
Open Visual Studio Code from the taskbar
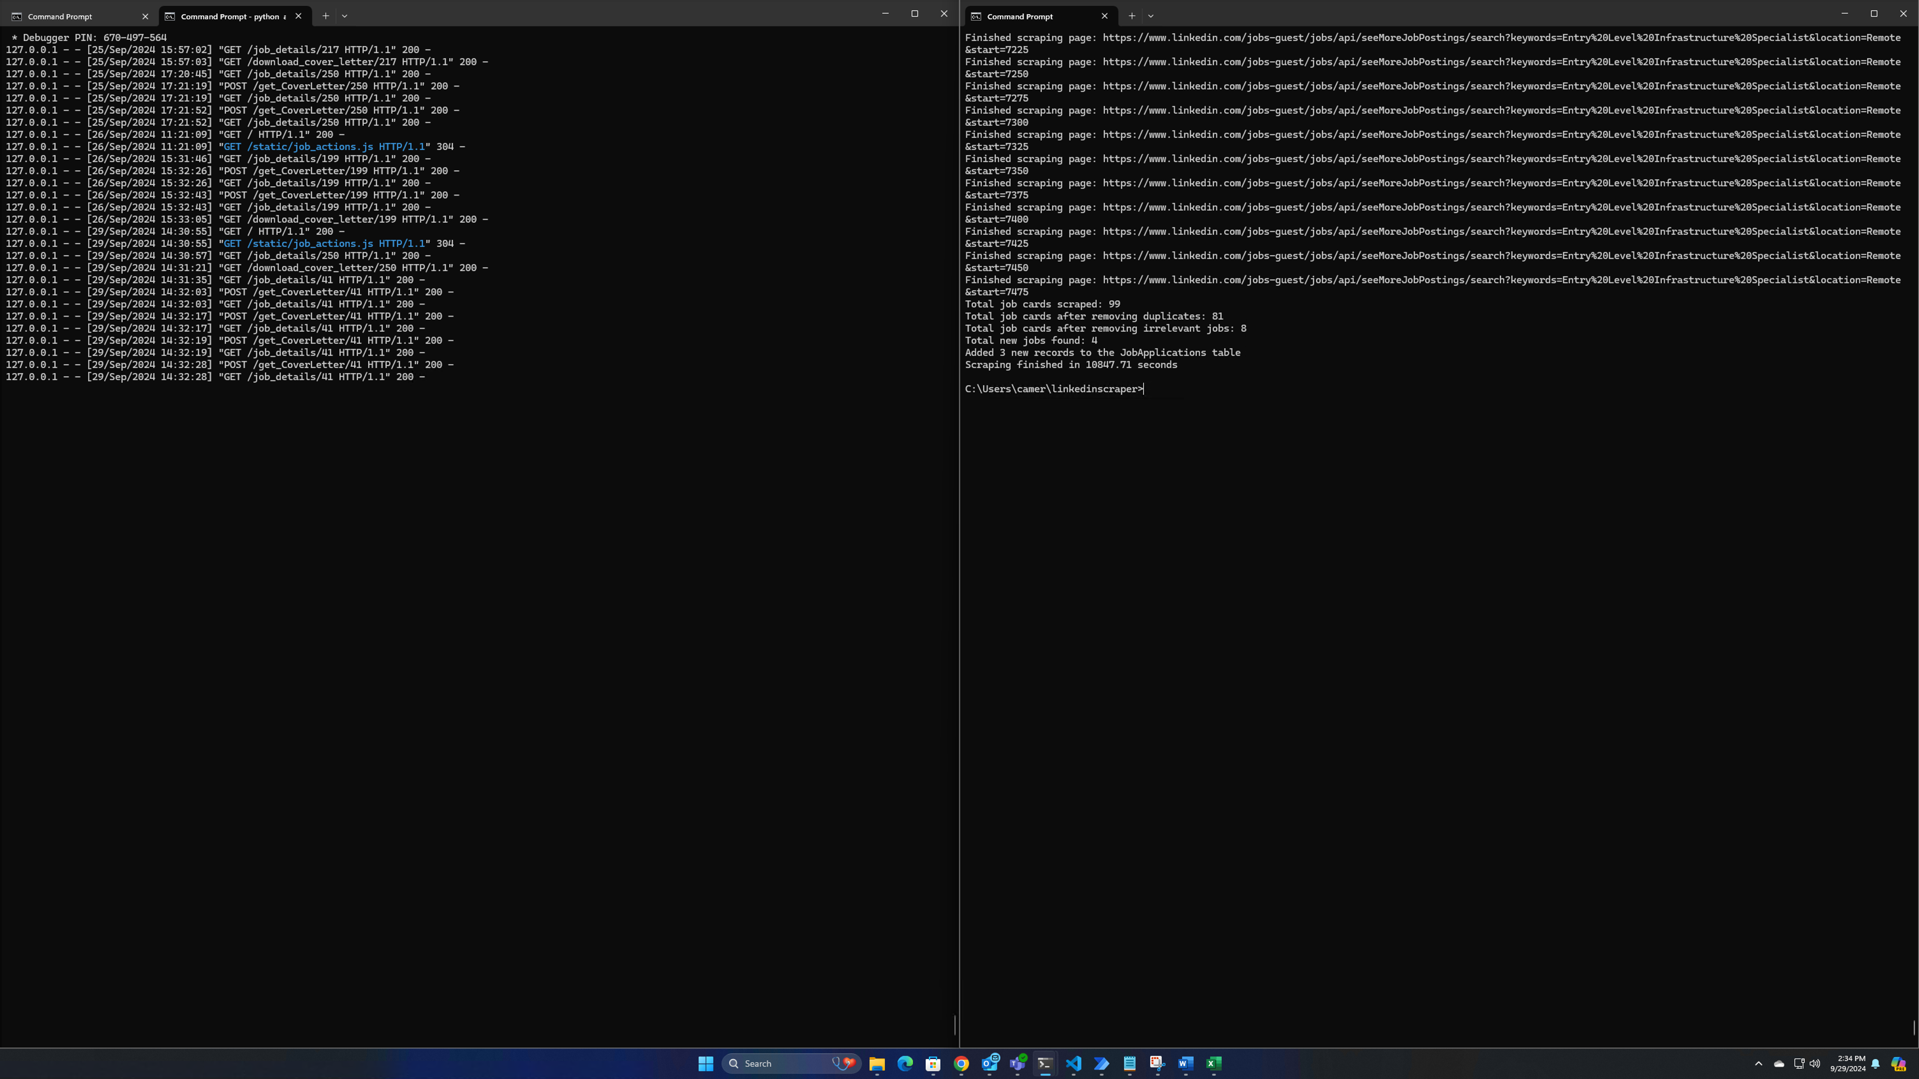(x=1073, y=1063)
